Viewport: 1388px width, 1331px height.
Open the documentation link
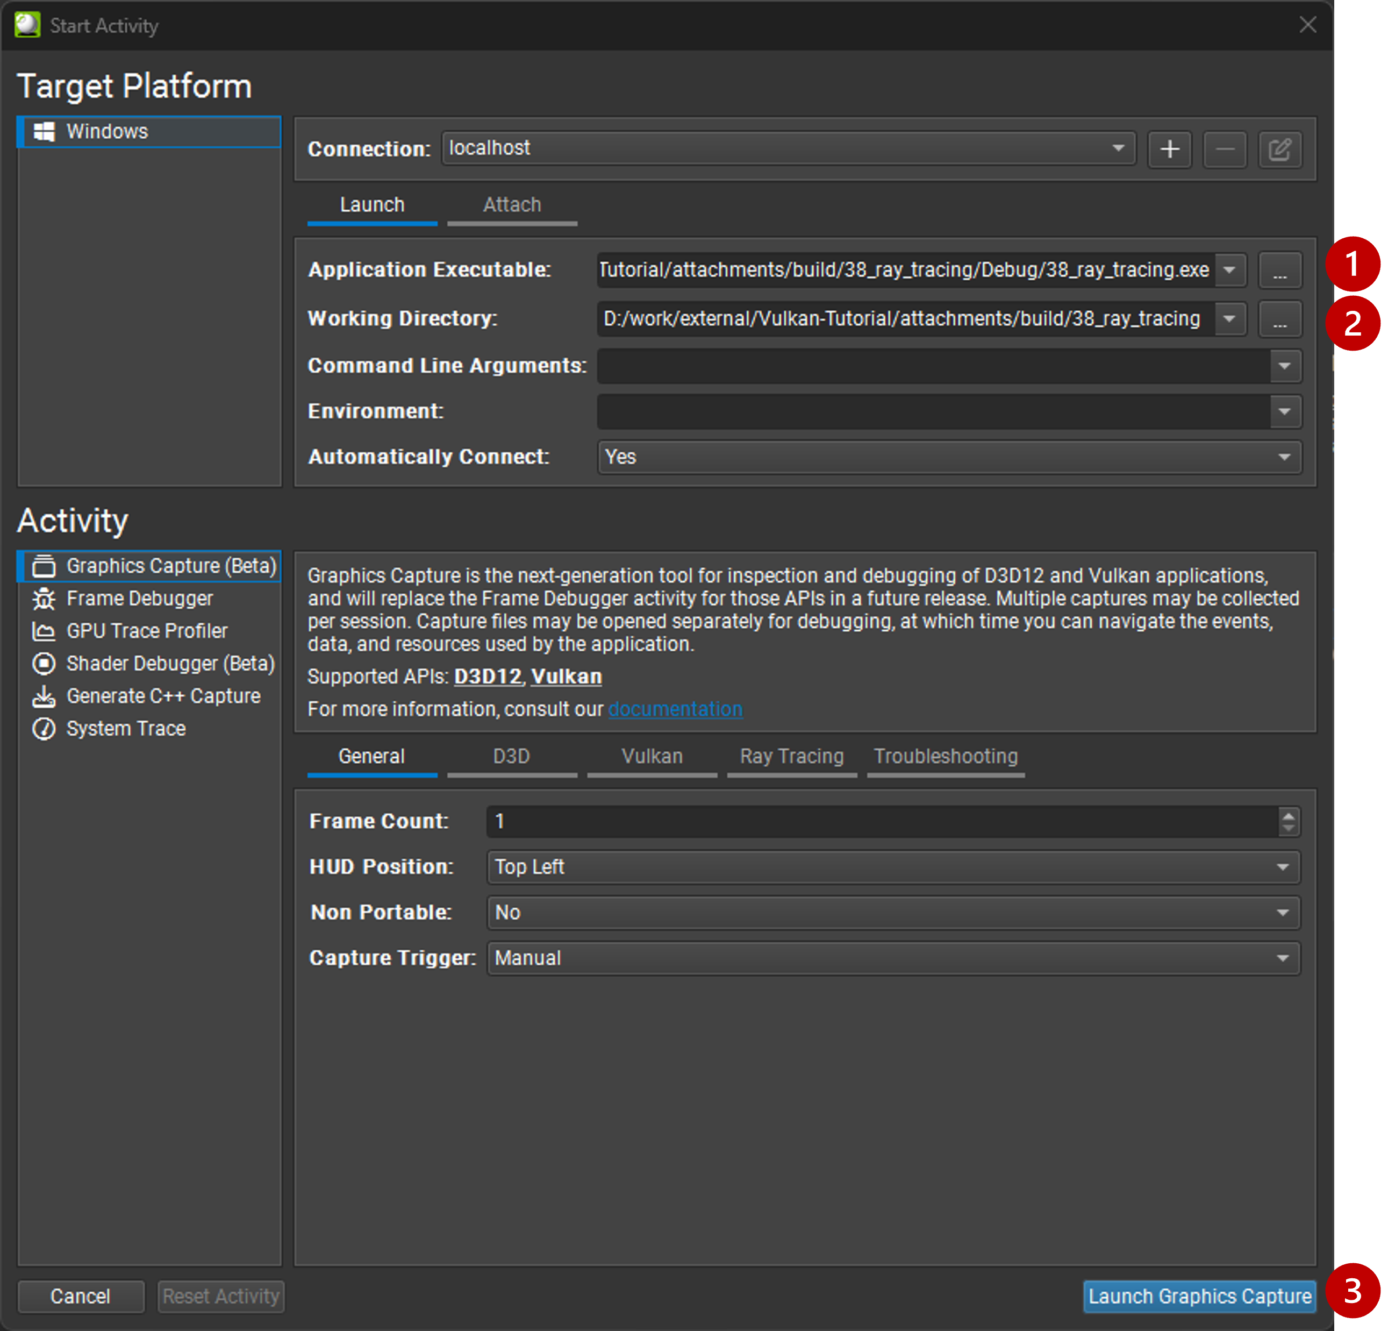click(x=675, y=708)
